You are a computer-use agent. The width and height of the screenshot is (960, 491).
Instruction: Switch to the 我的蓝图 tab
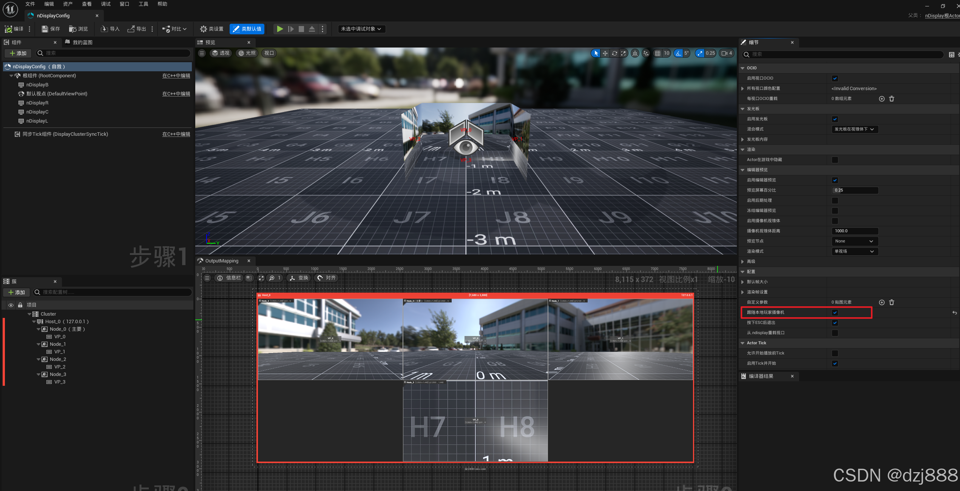(79, 42)
